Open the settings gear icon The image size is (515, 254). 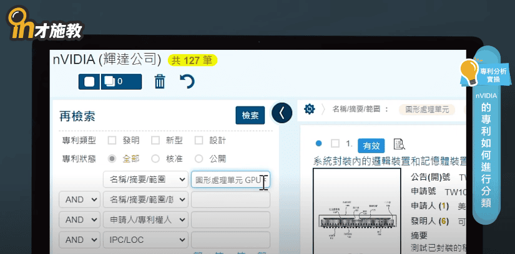309,110
